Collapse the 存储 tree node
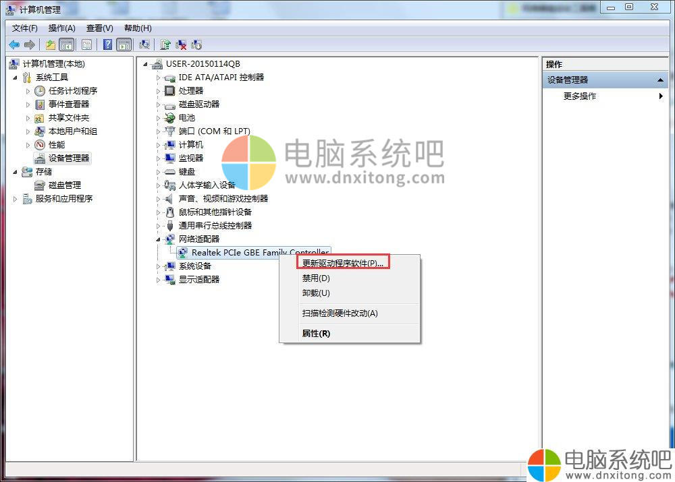This screenshot has width=675, height=482. (15, 172)
